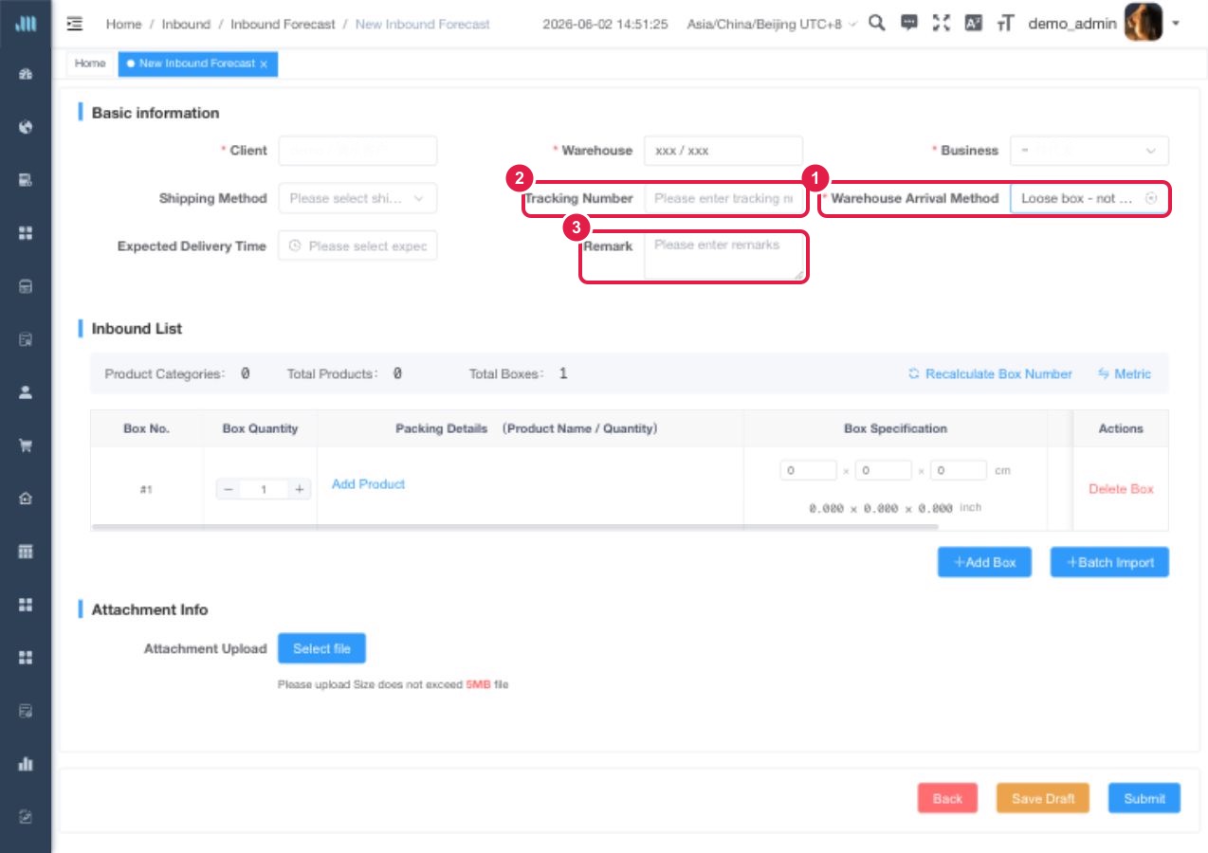The height and width of the screenshot is (853, 1208).
Task: Click the Inbound Forecast breadcrumb
Action: tap(283, 25)
